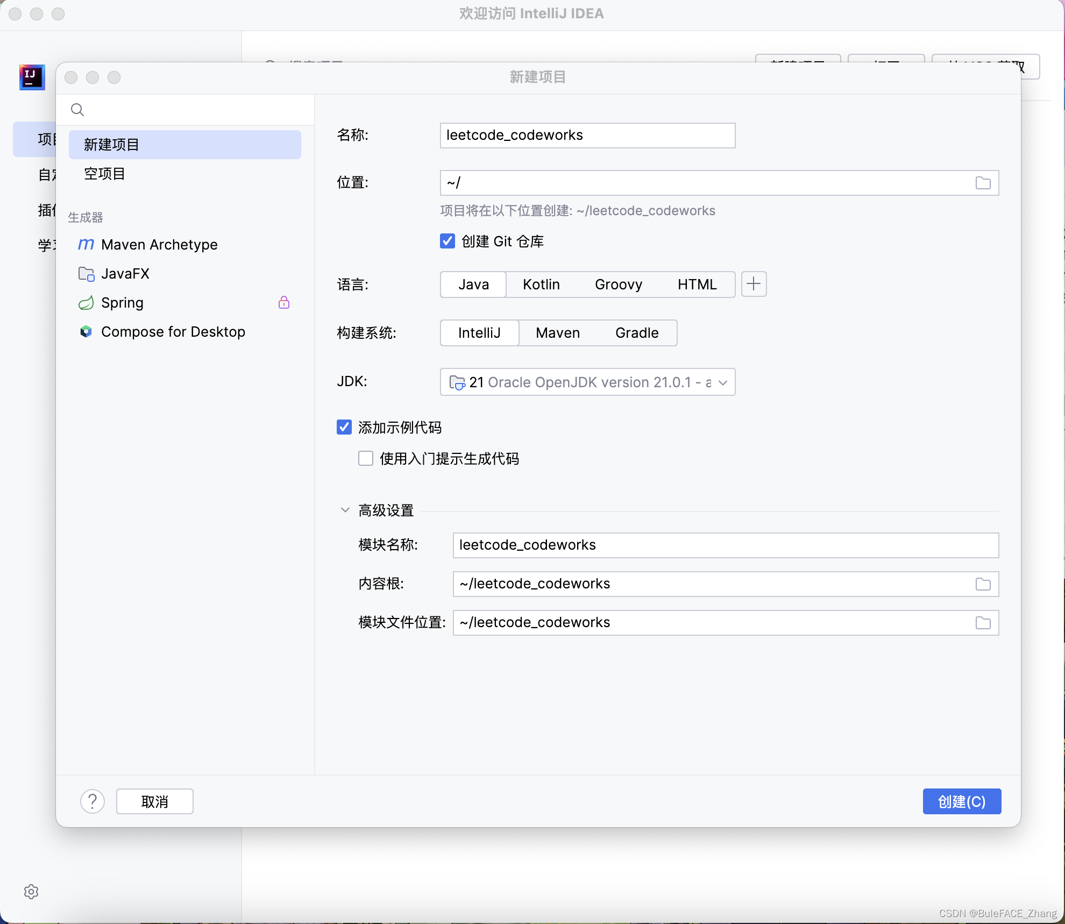Viewport: 1065px width, 924px height.
Task: Click the IntelliJ IDEA logo in the welcome window
Action: 32,77
